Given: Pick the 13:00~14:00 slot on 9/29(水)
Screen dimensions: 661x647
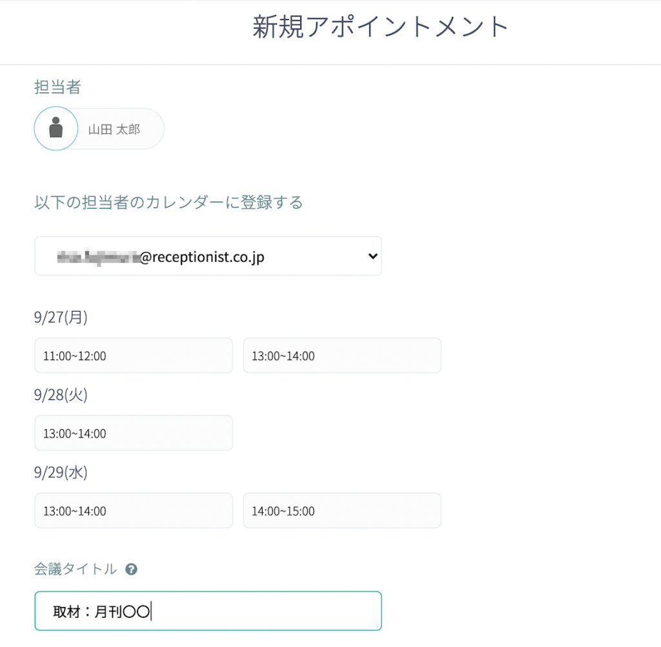Looking at the screenshot, I should pos(134,511).
